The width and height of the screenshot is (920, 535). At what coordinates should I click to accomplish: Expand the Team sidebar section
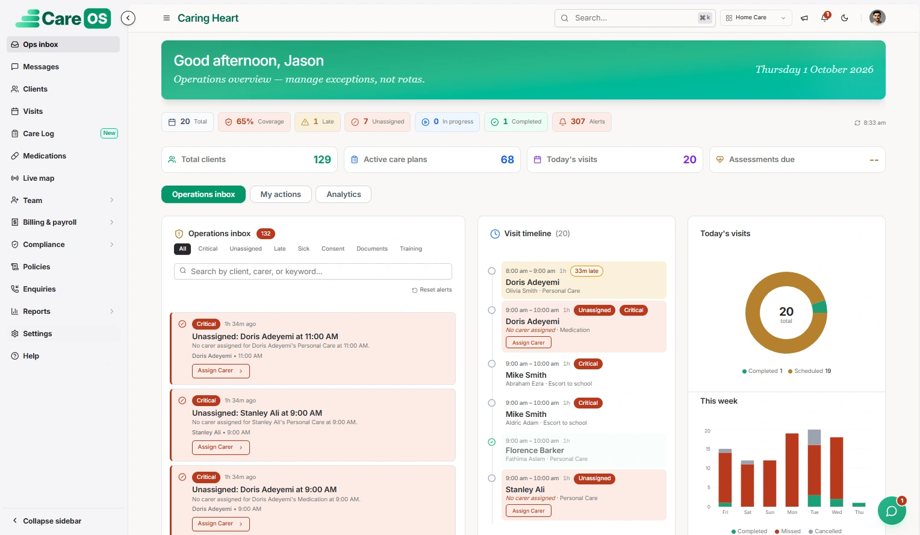63,201
